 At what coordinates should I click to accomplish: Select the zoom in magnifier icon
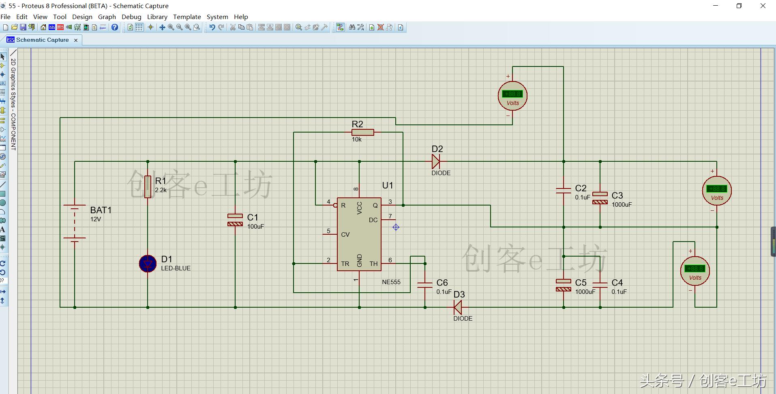[171, 28]
